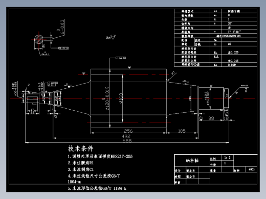Screen dimensions: 266x199
Task: Click note 2 reading 未注圆角R1
Action: [x=81, y=163]
